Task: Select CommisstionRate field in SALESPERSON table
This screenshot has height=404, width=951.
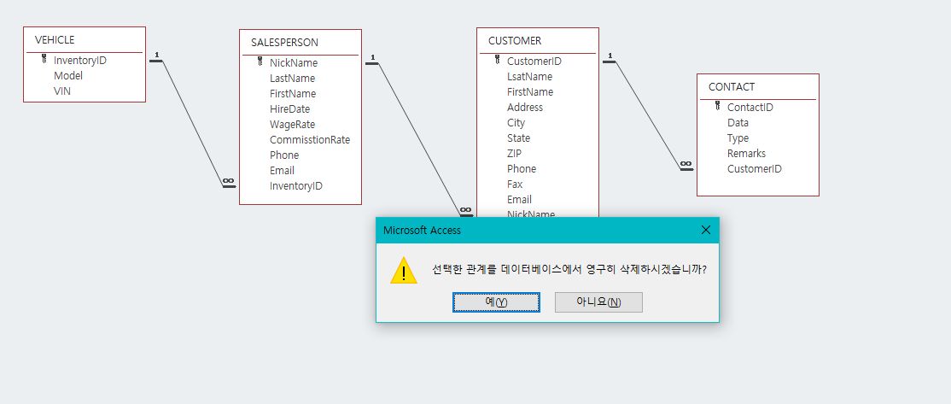Action: (310, 139)
